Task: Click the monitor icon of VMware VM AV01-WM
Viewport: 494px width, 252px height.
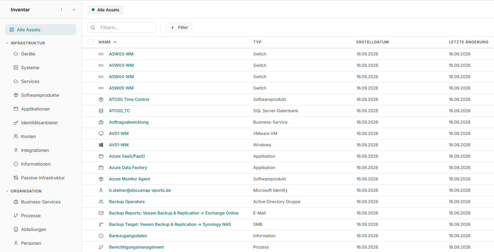Action: click(x=101, y=134)
